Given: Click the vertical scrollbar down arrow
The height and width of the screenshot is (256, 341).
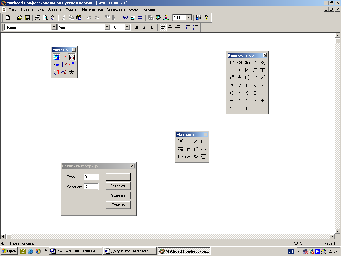Looking at the screenshot, I should [x=338, y=231].
